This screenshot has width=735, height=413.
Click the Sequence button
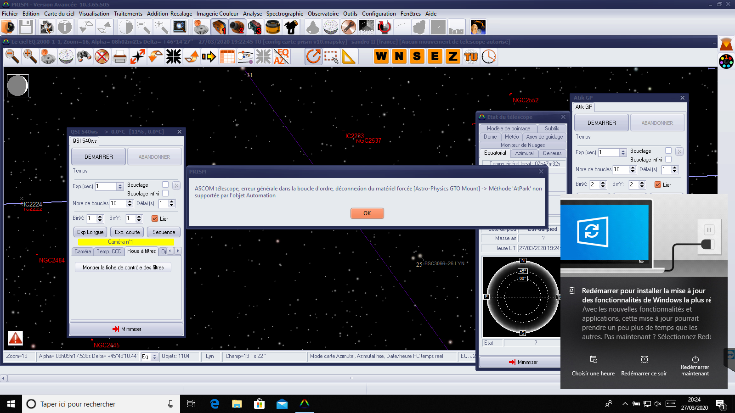click(164, 232)
